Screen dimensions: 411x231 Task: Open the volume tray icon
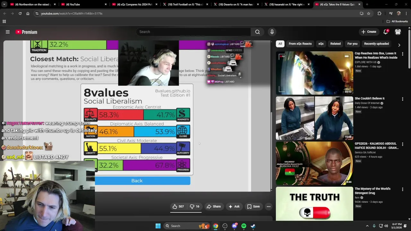click(386, 226)
